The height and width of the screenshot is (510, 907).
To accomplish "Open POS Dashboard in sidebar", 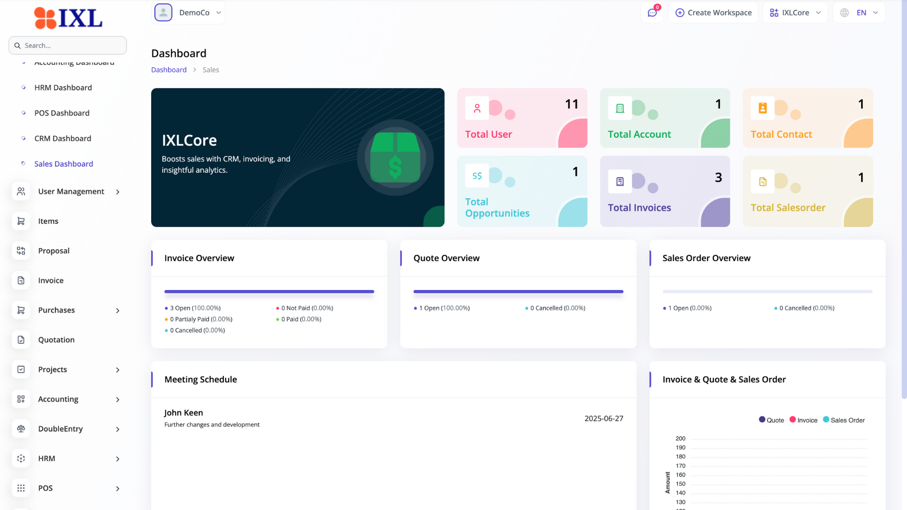I will (x=62, y=113).
